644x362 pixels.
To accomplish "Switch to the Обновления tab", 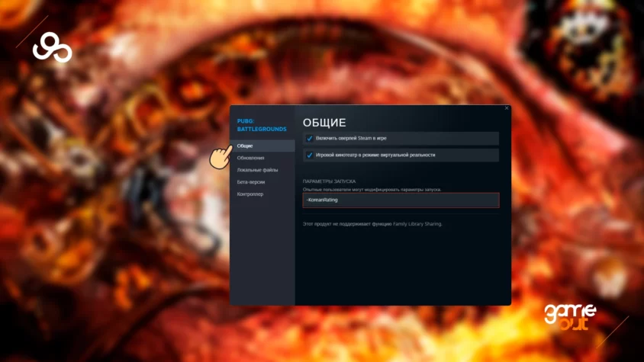I will point(250,158).
